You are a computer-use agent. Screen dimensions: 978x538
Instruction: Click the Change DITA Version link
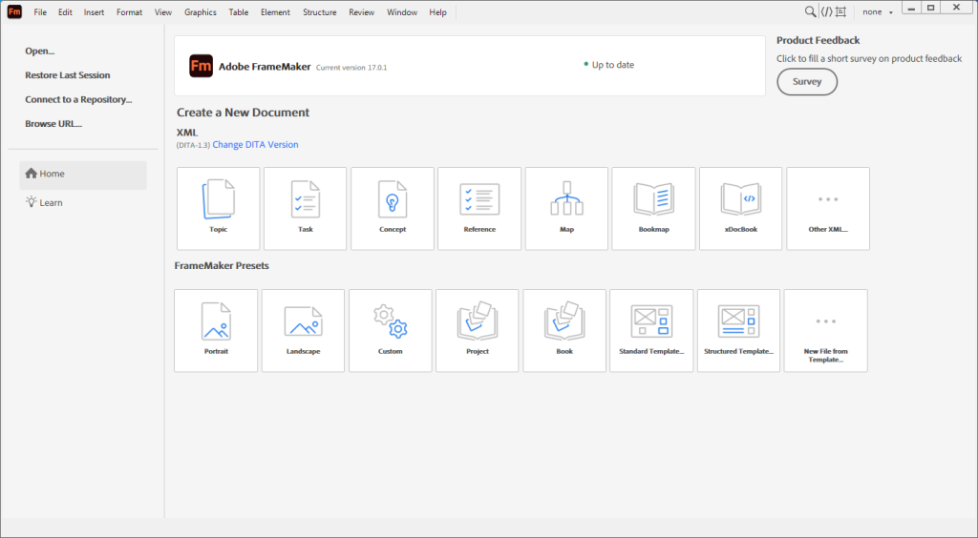pos(255,145)
